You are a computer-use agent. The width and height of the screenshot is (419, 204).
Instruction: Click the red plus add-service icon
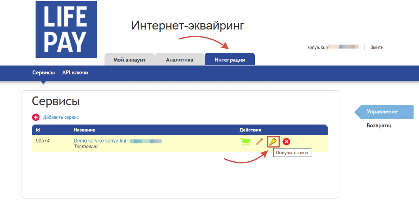point(36,117)
